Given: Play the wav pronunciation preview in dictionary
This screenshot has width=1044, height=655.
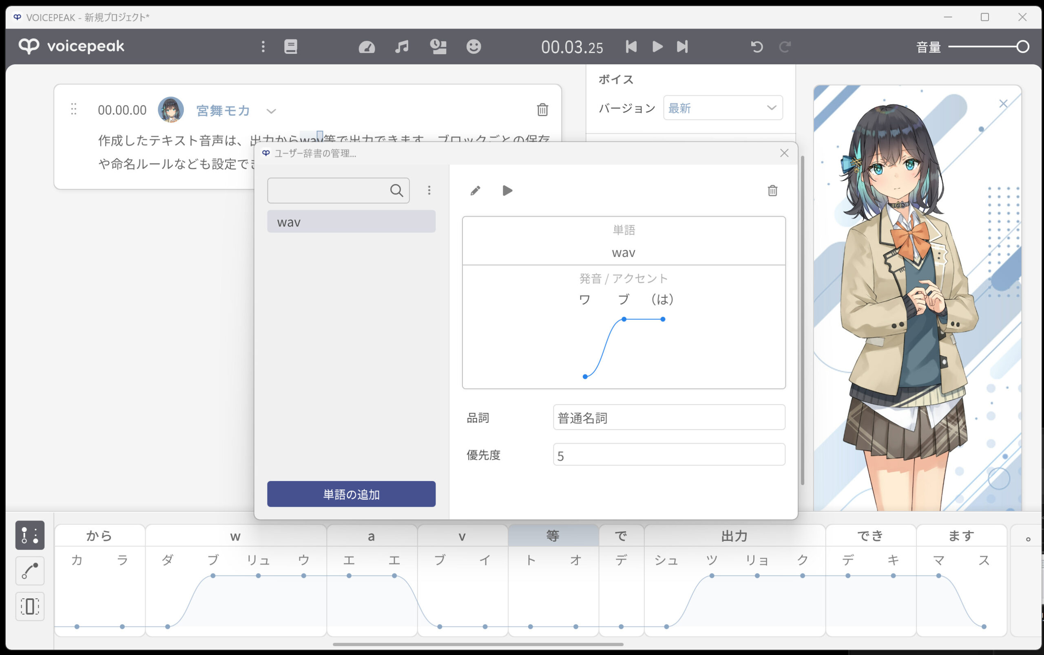Looking at the screenshot, I should tap(507, 191).
